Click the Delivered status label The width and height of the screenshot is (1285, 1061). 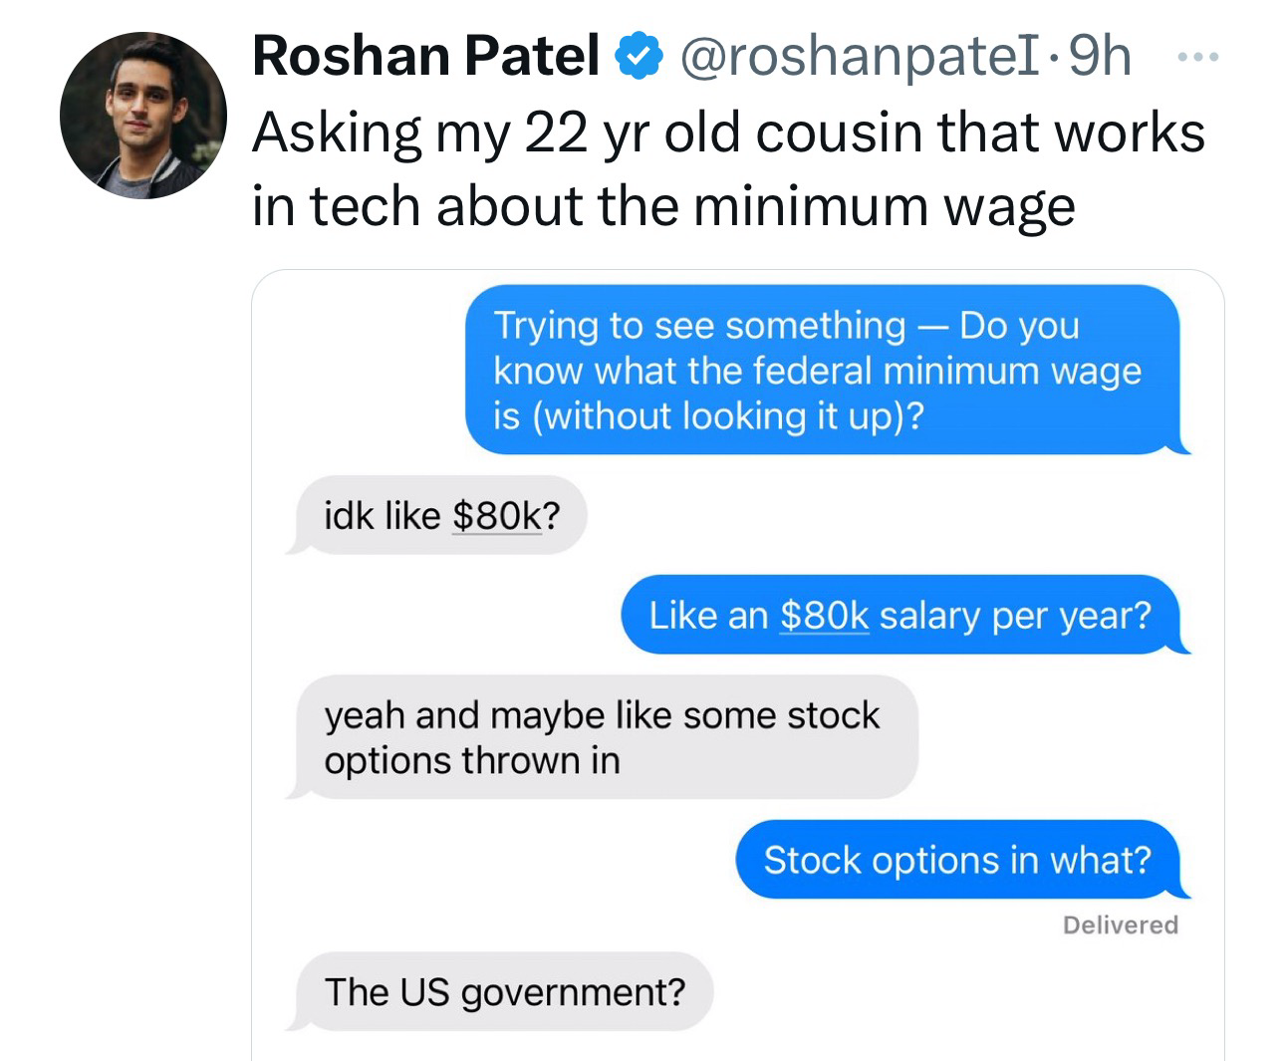pyautogui.click(x=1120, y=925)
